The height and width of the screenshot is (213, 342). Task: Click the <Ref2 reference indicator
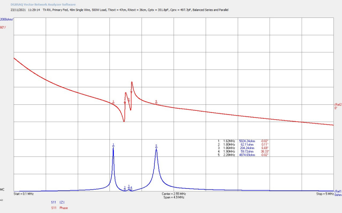pyautogui.click(x=337, y=104)
